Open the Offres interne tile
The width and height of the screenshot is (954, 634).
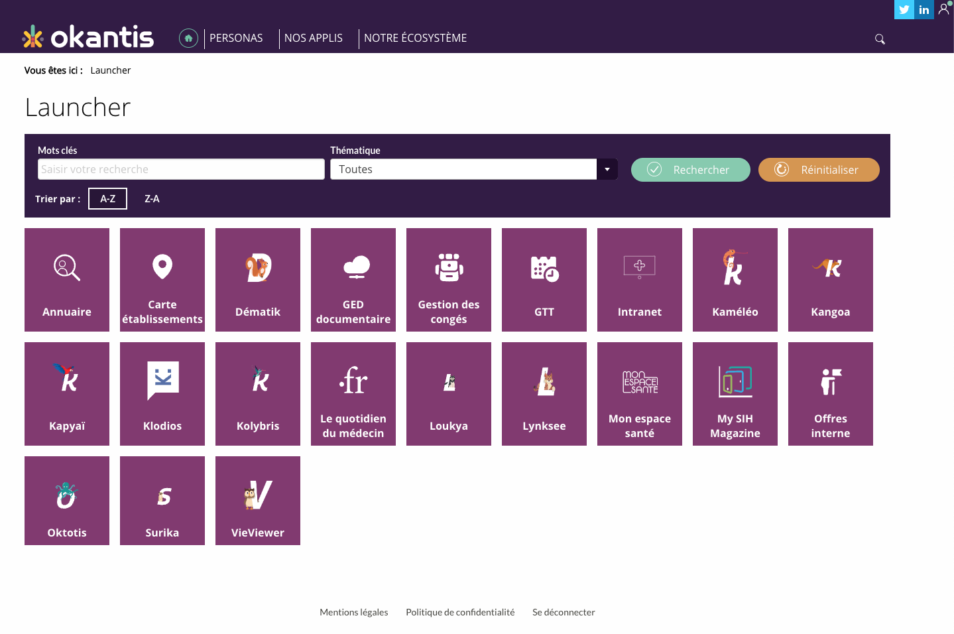[831, 394]
